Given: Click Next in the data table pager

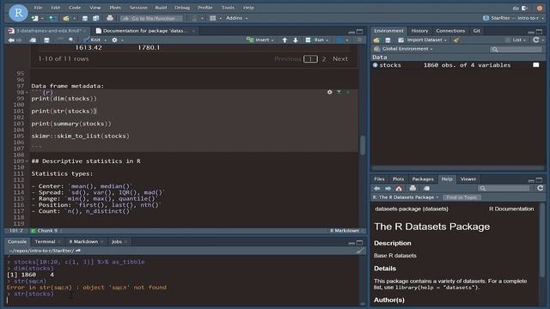Looking at the screenshot, I should tap(340, 59).
